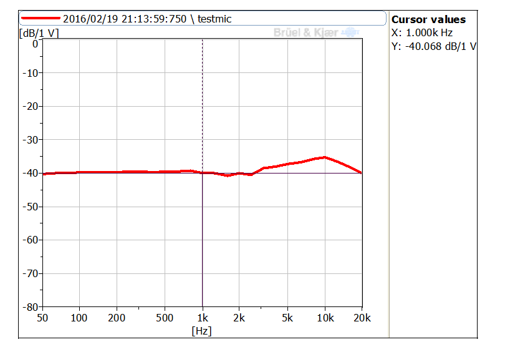This screenshot has height=362, width=505.
Task: Click the 20k label on frequency axis
Action: click(362, 318)
